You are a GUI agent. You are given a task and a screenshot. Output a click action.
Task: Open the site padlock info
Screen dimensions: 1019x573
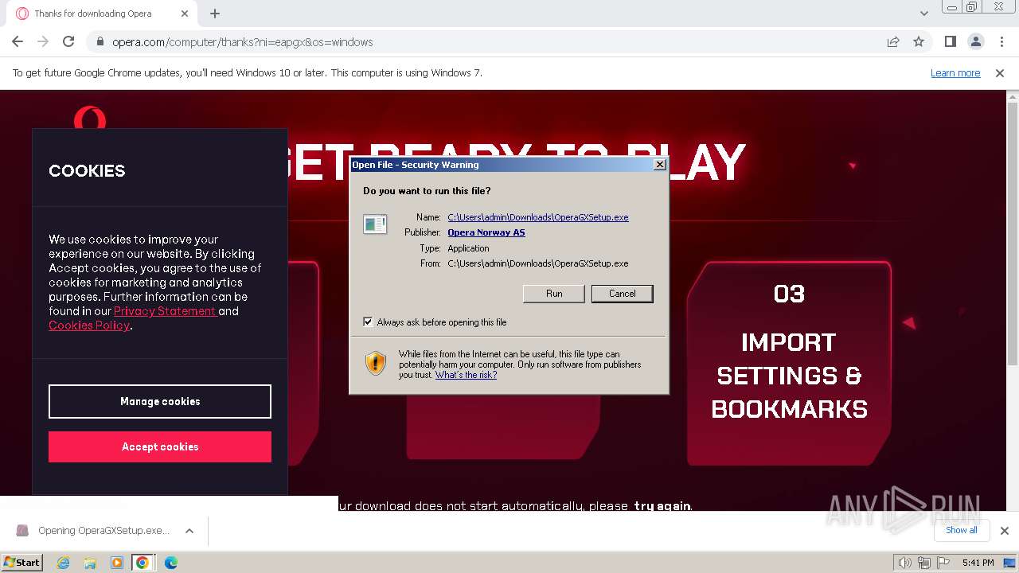100,42
